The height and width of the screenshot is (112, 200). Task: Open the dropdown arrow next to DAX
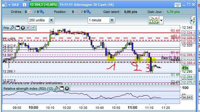click(x=9, y=5)
